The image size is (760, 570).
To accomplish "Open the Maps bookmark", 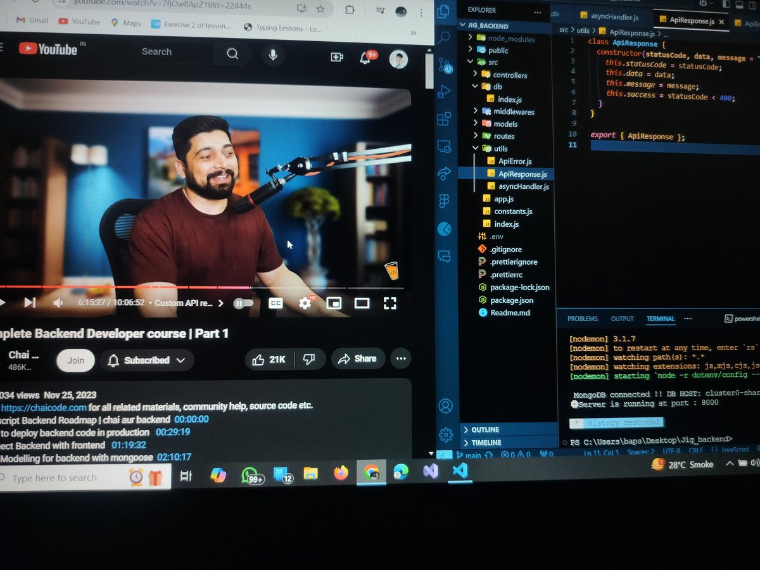I will [x=126, y=23].
